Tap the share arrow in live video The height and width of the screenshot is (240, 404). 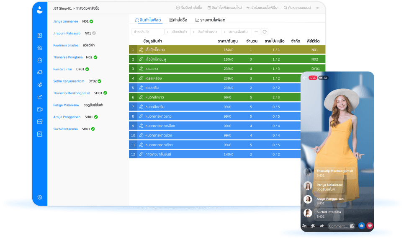pos(322,226)
